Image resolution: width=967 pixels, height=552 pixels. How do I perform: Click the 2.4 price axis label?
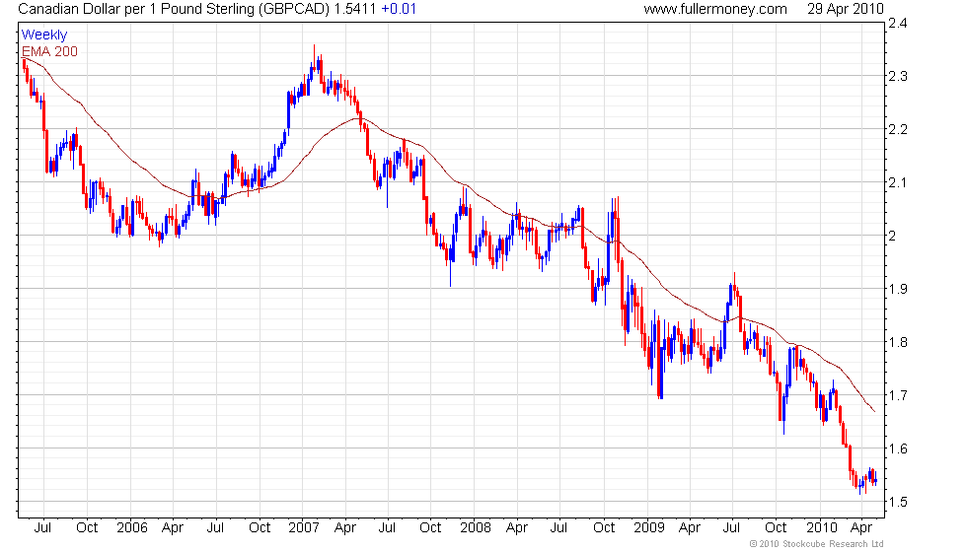click(897, 24)
